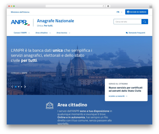
Task: Click the browser address bar
Action: [x=75, y=6]
